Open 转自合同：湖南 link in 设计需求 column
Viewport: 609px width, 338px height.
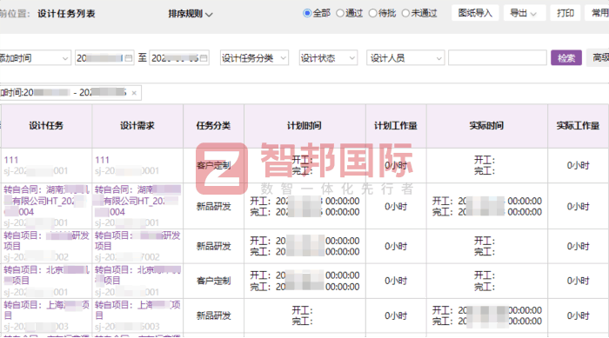(137, 201)
